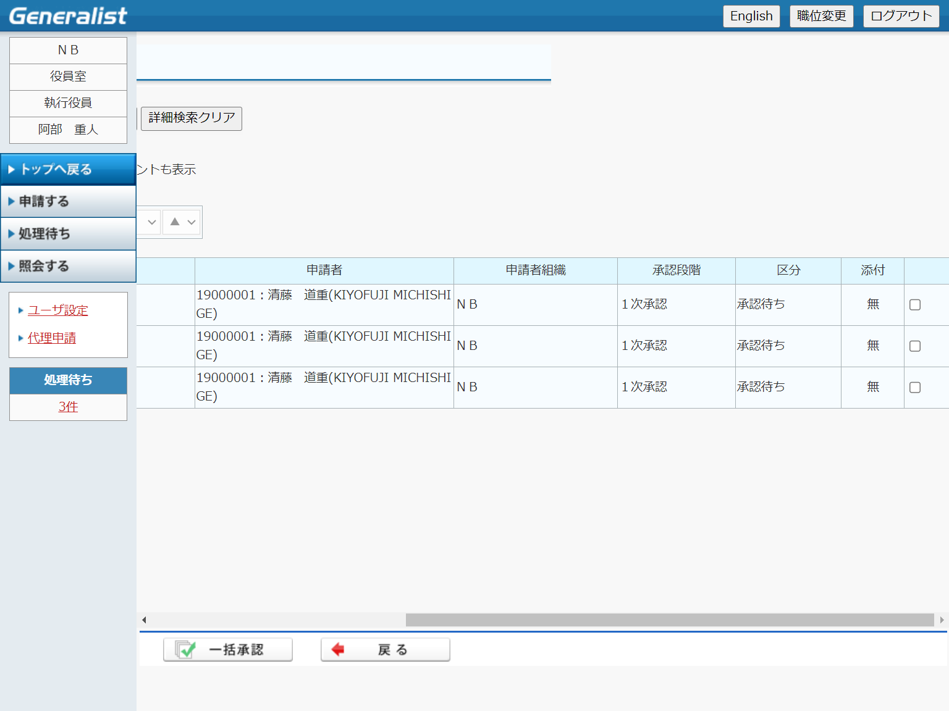
Task: Click right arrow of horizontal scrollbar
Action: (x=942, y=620)
